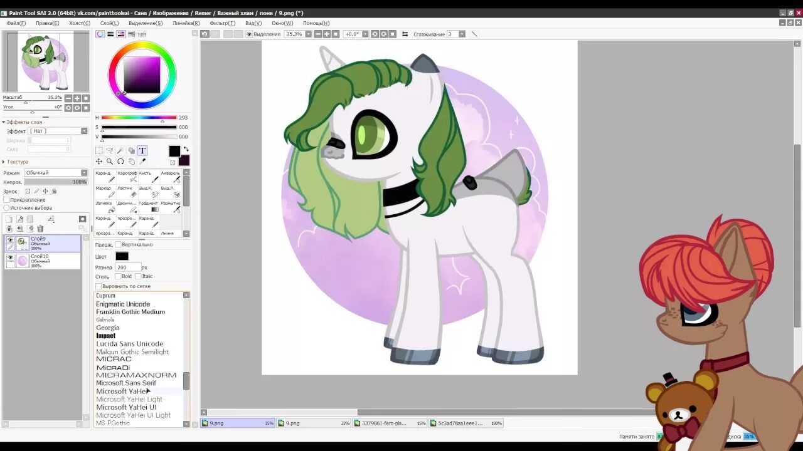Select the Zoom magnifier tool

tap(110, 161)
